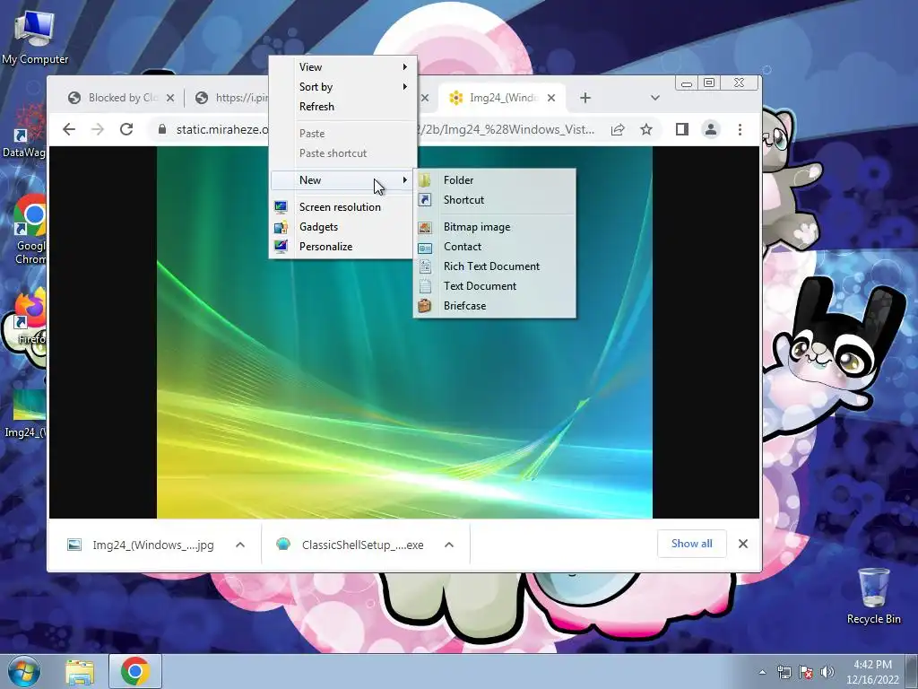Open downloaded Img24_(Windows_...jpg file
Image resolution: width=918 pixels, height=689 pixels.
(x=141, y=545)
